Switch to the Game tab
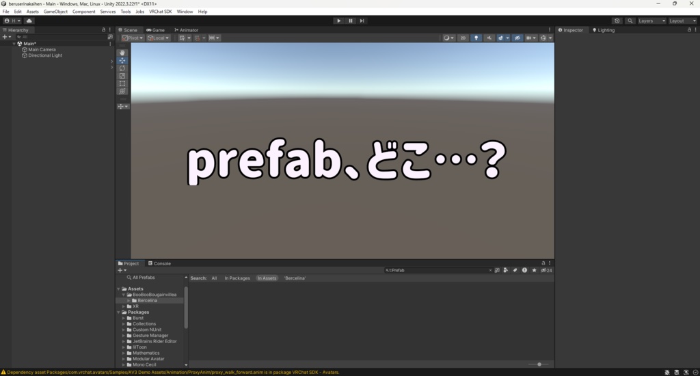700x376 pixels. pyautogui.click(x=155, y=30)
